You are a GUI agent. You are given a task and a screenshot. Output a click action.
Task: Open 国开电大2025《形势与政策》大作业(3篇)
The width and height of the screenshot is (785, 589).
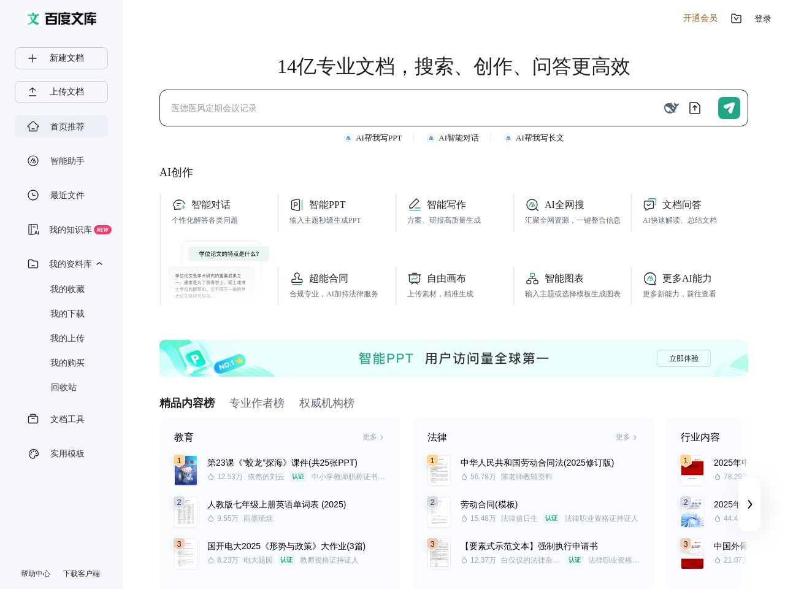click(x=286, y=546)
